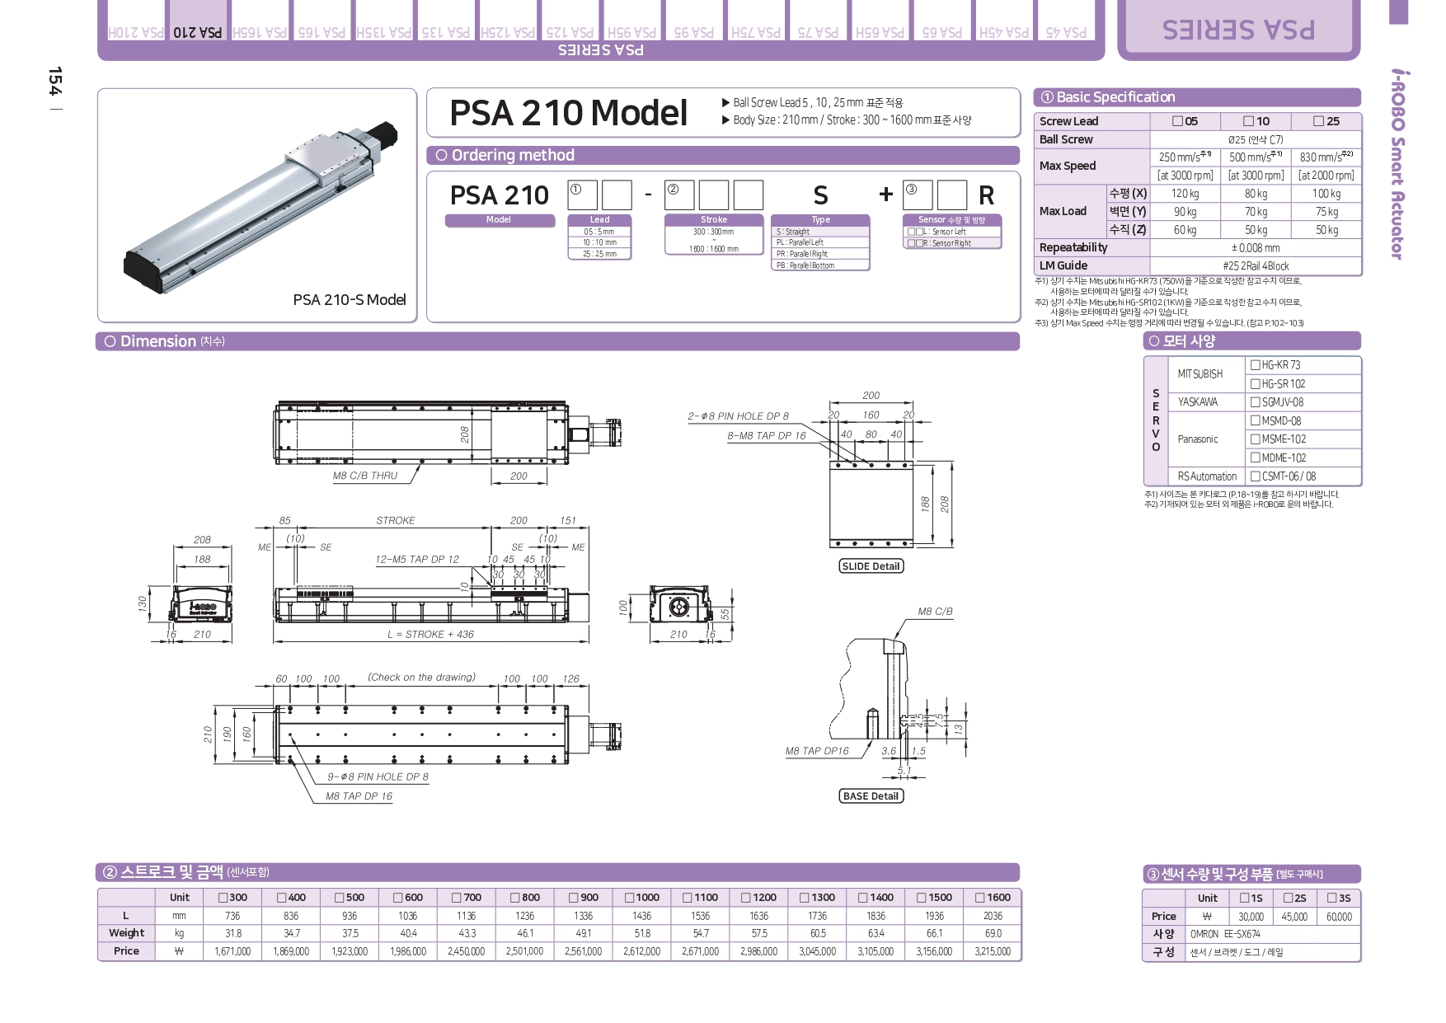The height and width of the screenshot is (1023, 1446).
Task: Click the Sensor box circled 3
Action: click(918, 195)
